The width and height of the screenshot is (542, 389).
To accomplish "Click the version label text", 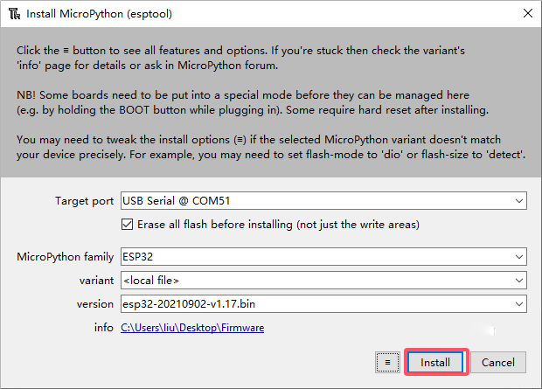I will (x=95, y=304).
